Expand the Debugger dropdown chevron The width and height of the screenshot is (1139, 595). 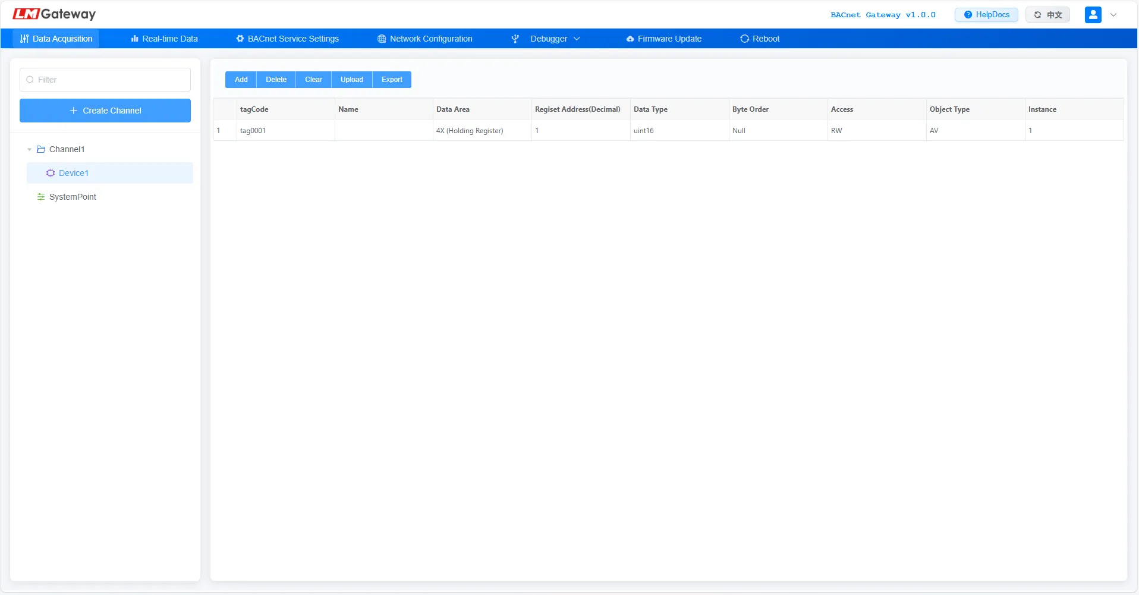tap(577, 38)
